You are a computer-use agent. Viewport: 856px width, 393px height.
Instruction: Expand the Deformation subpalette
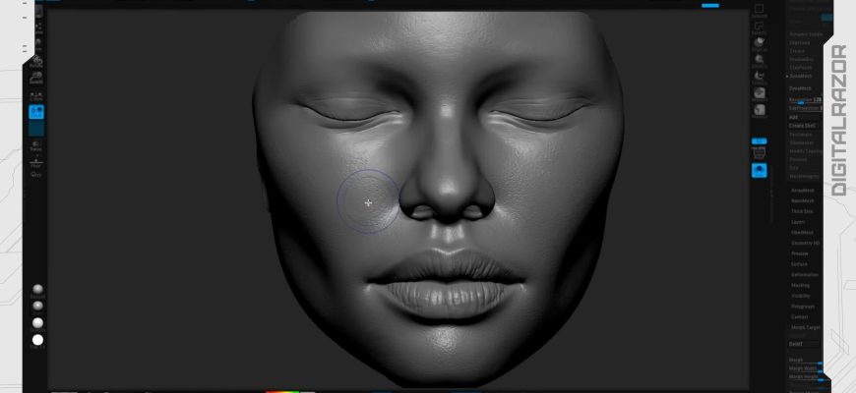[x=805, y=275]
